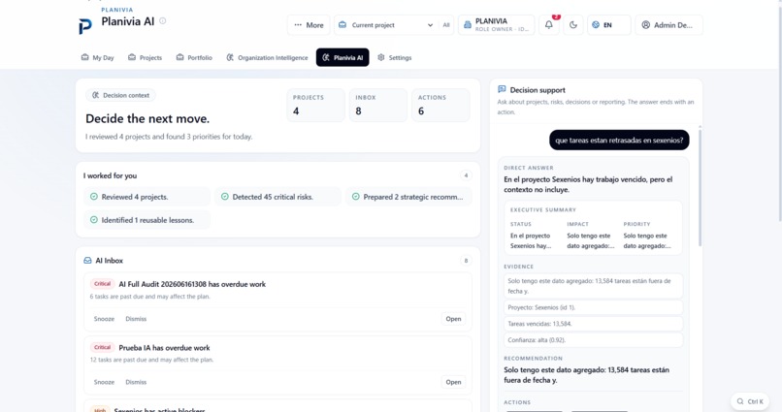The image size is (782, 412).
Task: Click the Executive Summary card
Action: (x=593, y=228)
